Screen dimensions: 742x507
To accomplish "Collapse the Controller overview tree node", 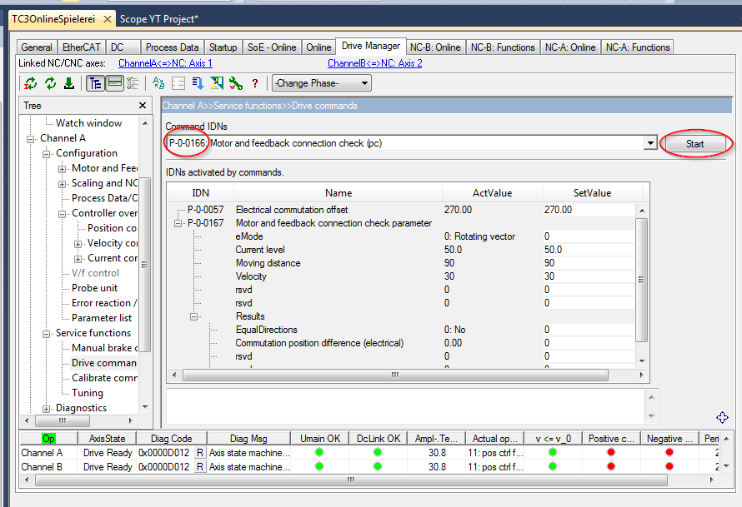I will click(x=62, y=214).
